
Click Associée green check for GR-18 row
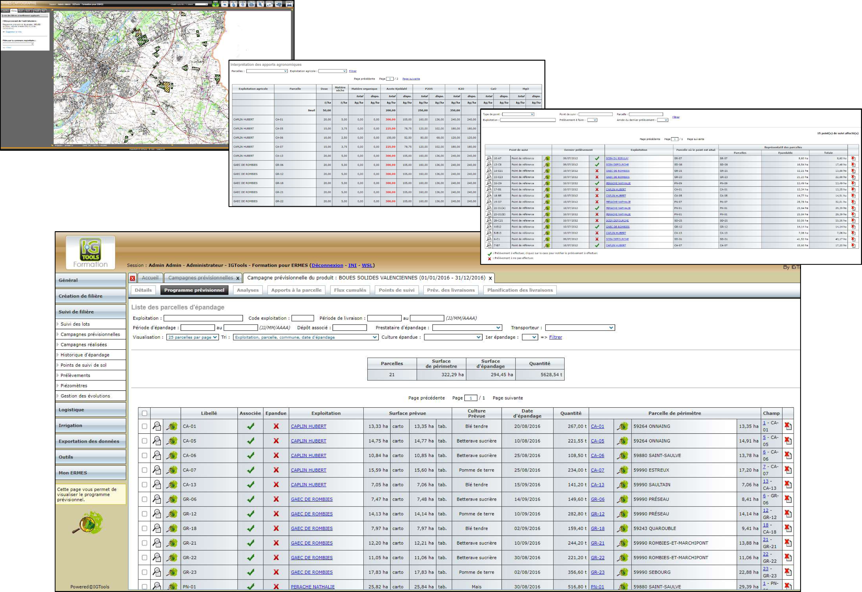coord(250,528)
